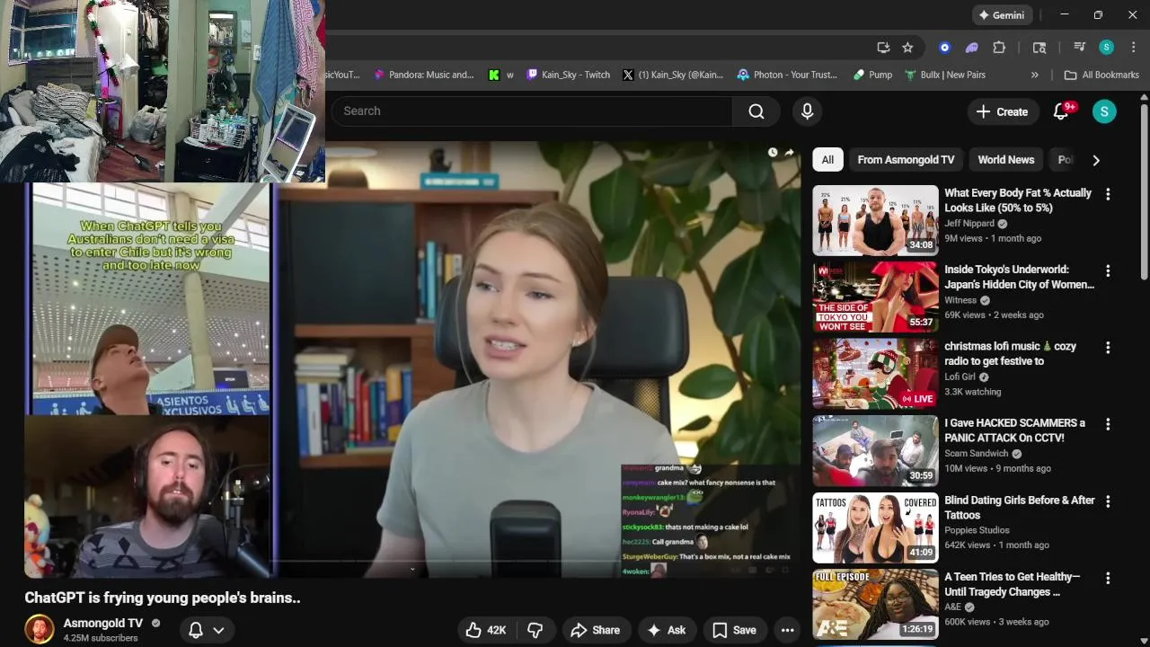Open options for Body Fat % video

(1108, 194)
